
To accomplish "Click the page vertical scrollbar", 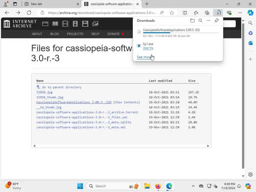I will coord(243,96).
